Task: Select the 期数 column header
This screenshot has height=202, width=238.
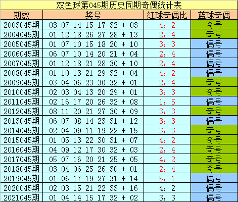Action: pyautogui.click(x=21, y=15)
